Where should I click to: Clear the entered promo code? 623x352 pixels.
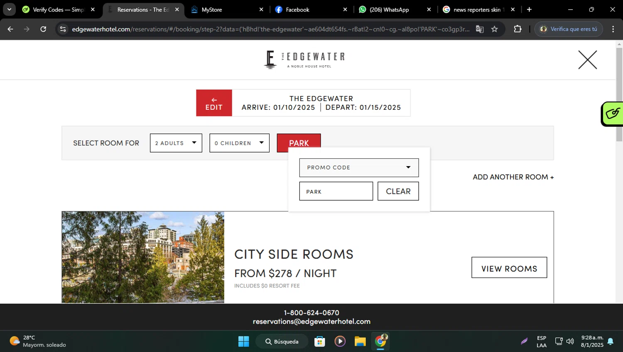(x=398, y=191)
